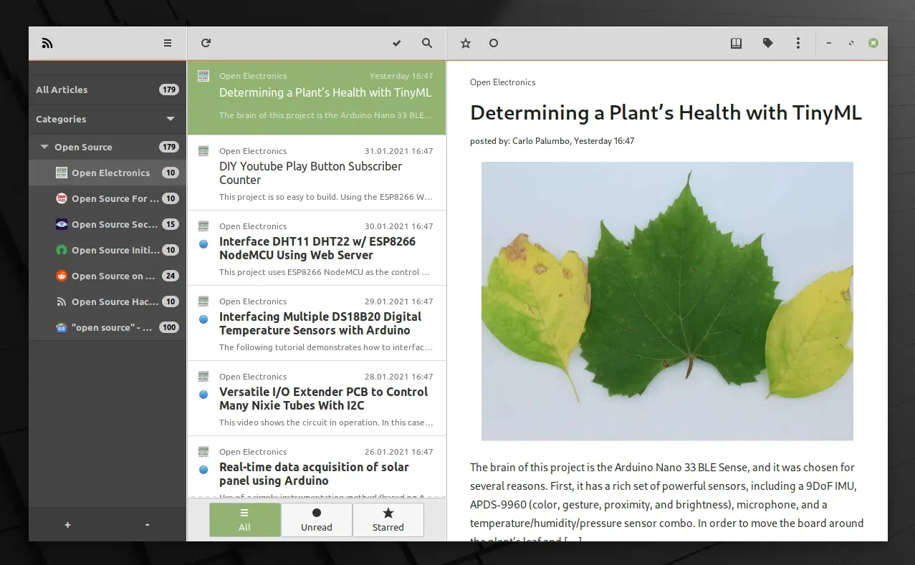Mark all articles read with checkmark icon
The width and height of the screenshot is (915, 565).
point(397,43)
